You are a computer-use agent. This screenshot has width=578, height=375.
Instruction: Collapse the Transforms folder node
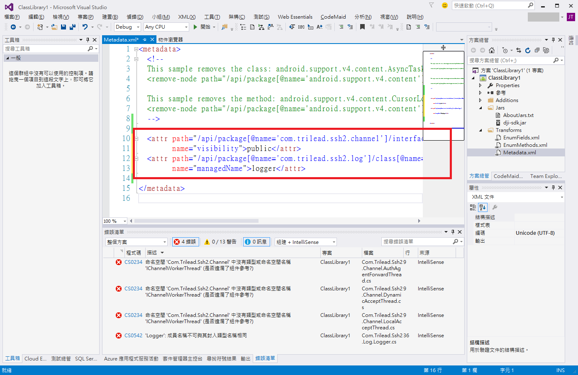pyautogui.click(x=480, y=130)
